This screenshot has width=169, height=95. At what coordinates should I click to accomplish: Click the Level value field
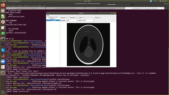tap(88, 21)
